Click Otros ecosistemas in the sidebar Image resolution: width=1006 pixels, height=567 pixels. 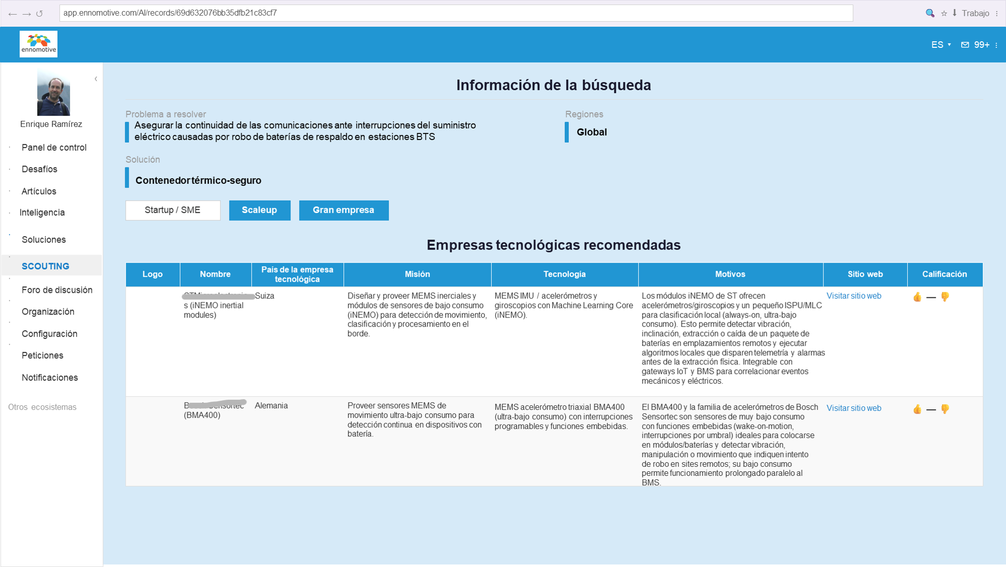coord(42,407)
